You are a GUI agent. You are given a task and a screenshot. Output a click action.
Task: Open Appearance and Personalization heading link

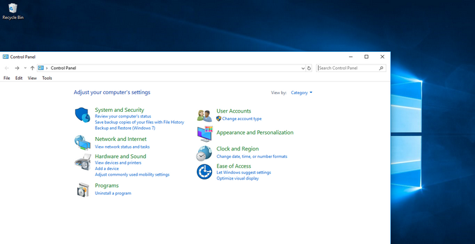pos(255,133)
